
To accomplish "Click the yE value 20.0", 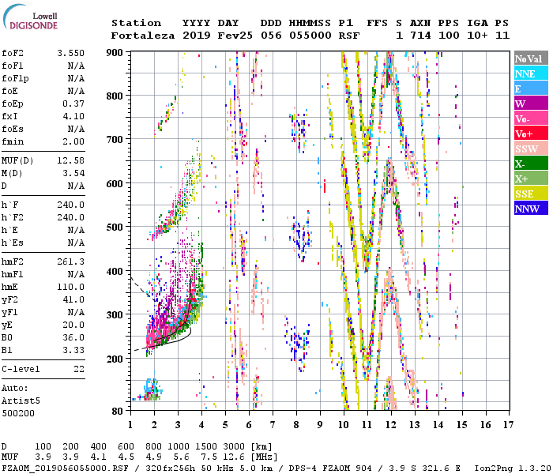I will (x=73, y=325).
